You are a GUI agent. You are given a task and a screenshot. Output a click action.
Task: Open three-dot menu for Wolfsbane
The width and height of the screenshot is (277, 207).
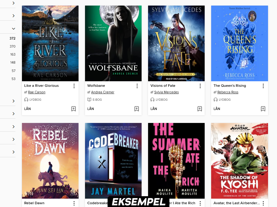tap(137, 86)
